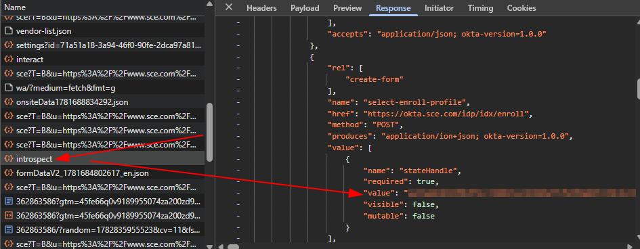Click the blue icon beside 362863586/?random=1782835955523

click(x=8, y=229)
